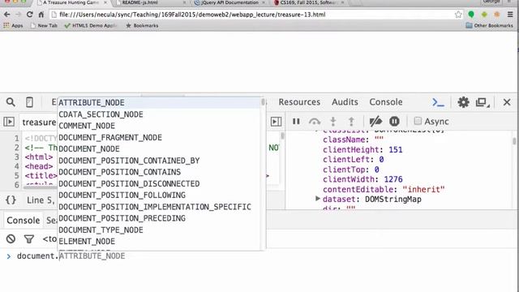This screenshot has width=519, height=292.
Task: Go to the home page
Action: point(41,15)
